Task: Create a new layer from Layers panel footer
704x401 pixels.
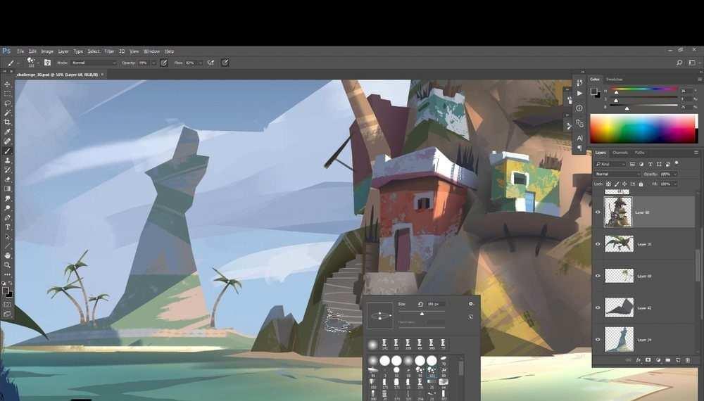Action: [677, 360]
